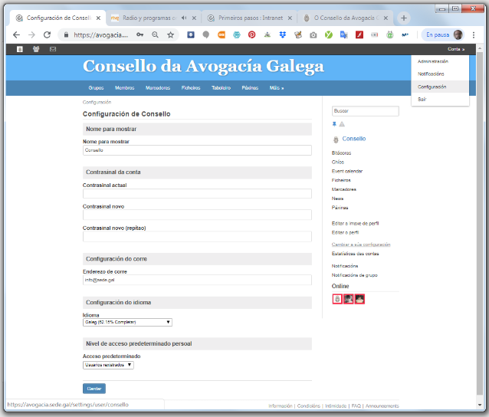Focus the Contrasinal actual password field

(197, 194)
